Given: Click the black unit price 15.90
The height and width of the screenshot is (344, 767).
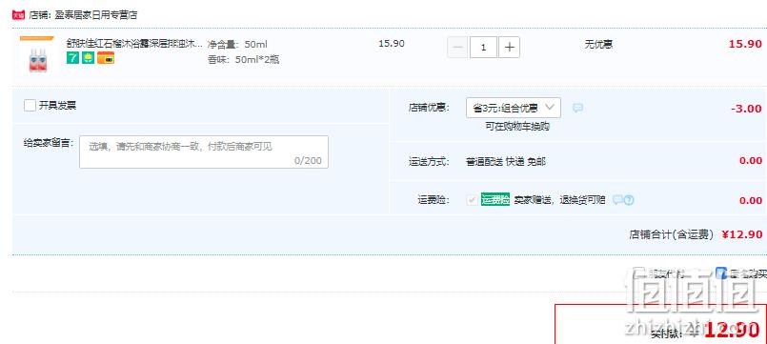Looking at the screenshot, I should 392,44.
